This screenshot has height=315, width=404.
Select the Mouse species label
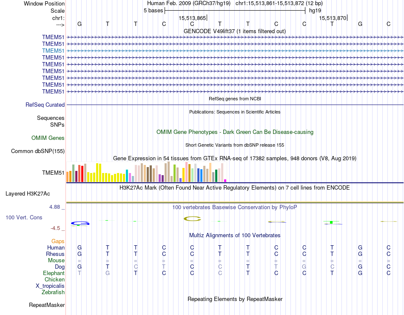[x=56, y=261]
